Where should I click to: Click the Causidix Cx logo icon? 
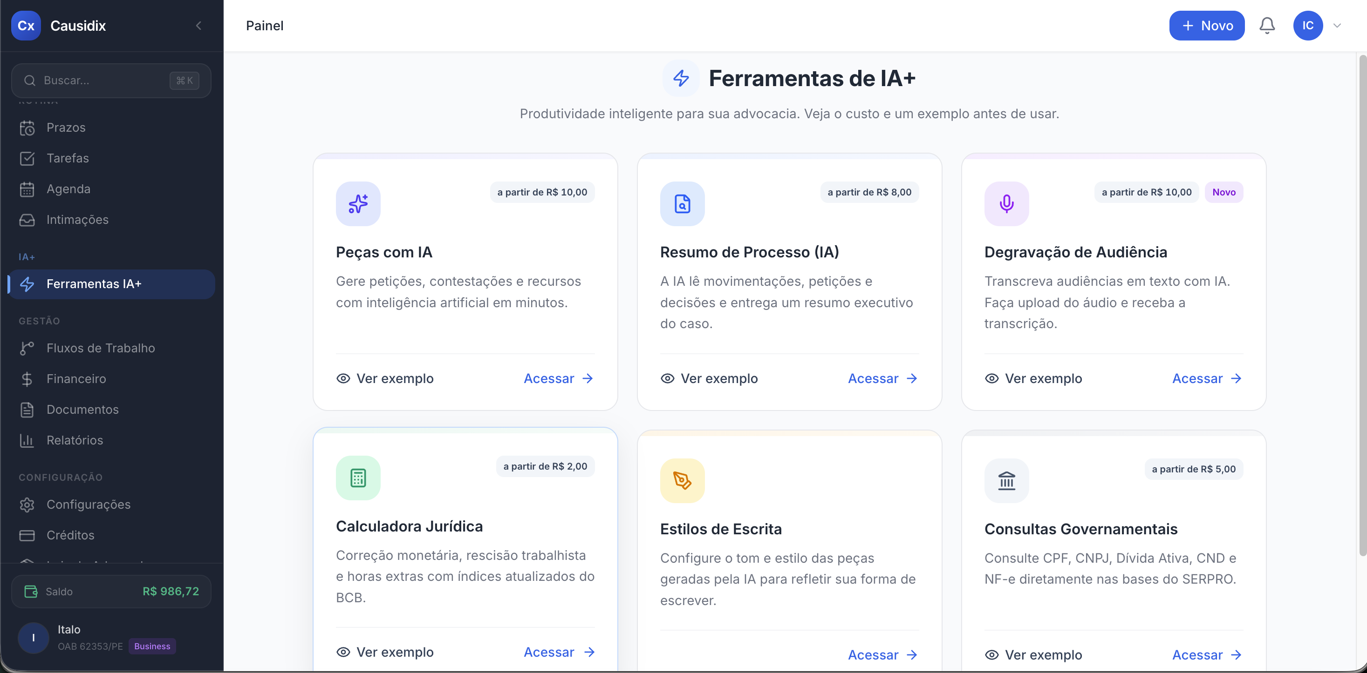tap(26, 26)
